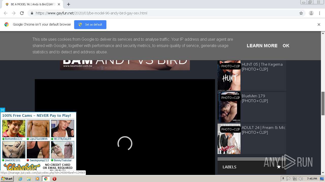The height and width of the screenshot is (182, 325).
Task: Open media player from taskbar
Action: tap(37, 179)
